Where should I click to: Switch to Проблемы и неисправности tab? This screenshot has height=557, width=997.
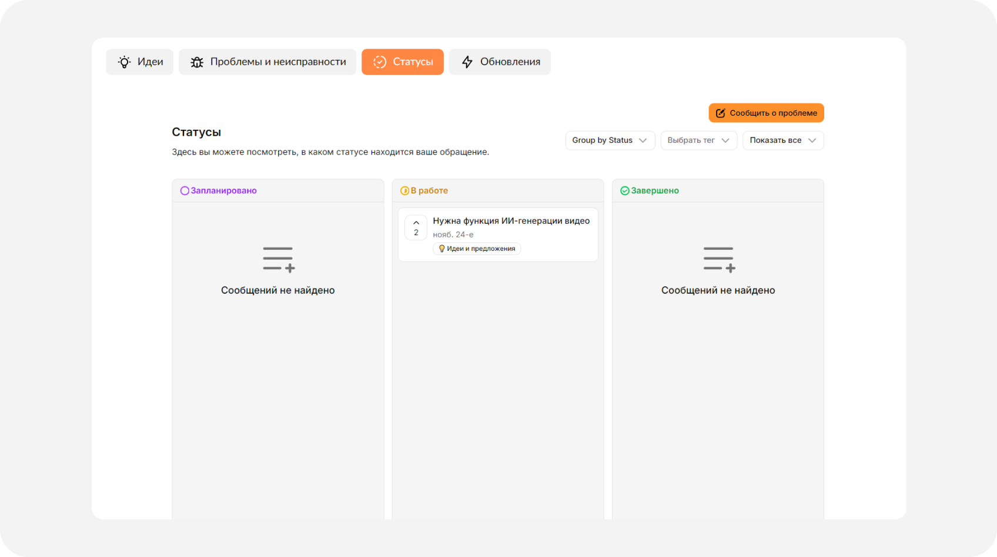pos(267,62)
